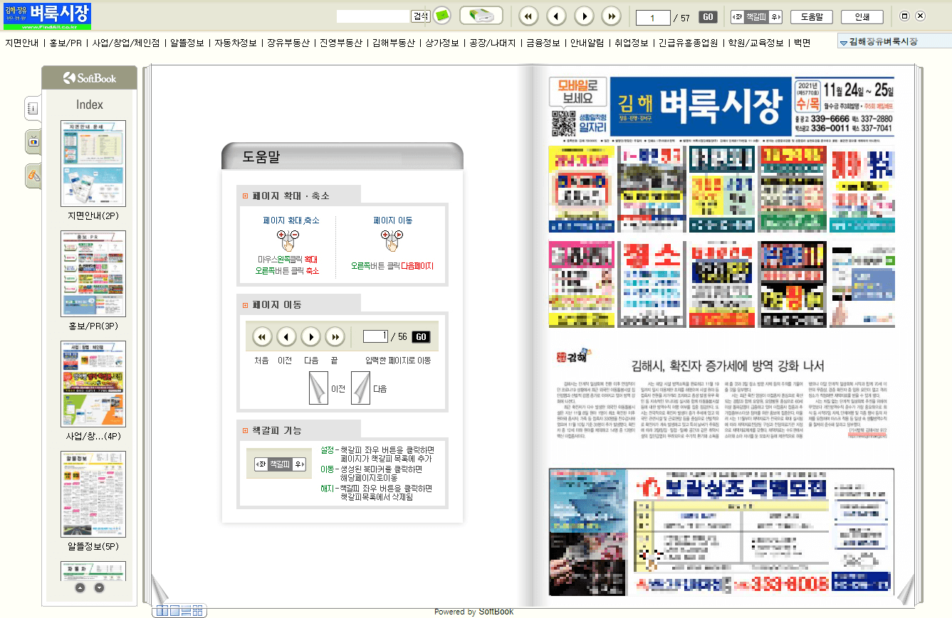Click the printer-shaped icon in the top toolbar
Image resolution: width=952 pixels, height=618 pixels.
pos(481,16)
